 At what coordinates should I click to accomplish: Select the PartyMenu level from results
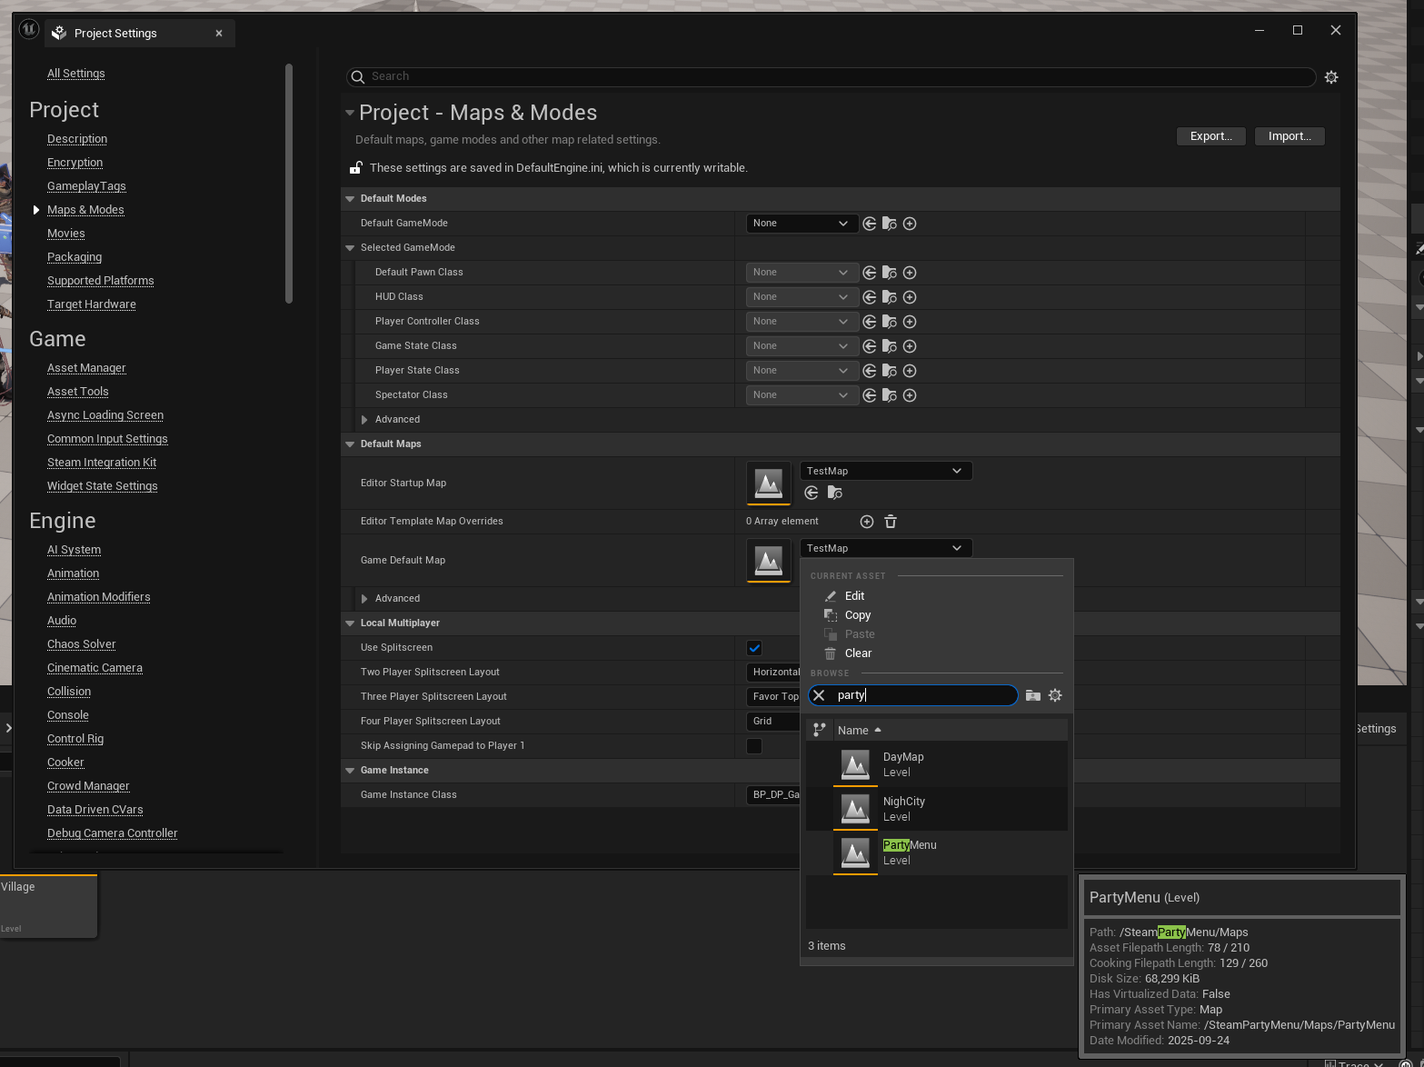click(909, 853)
